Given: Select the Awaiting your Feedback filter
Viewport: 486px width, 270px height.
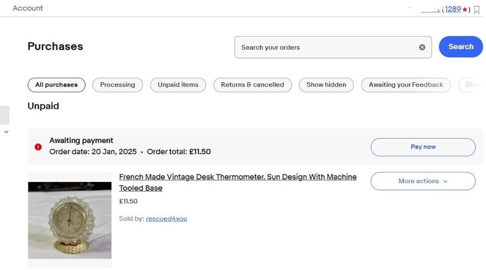Looking at the screenshot, I should [406, 85].
